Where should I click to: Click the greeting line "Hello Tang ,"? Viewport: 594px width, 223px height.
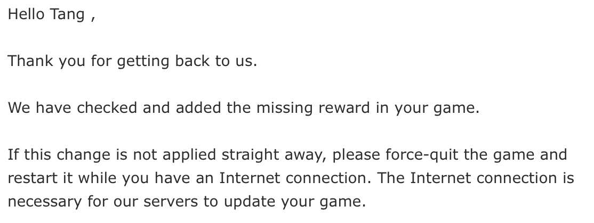[51, 15]
